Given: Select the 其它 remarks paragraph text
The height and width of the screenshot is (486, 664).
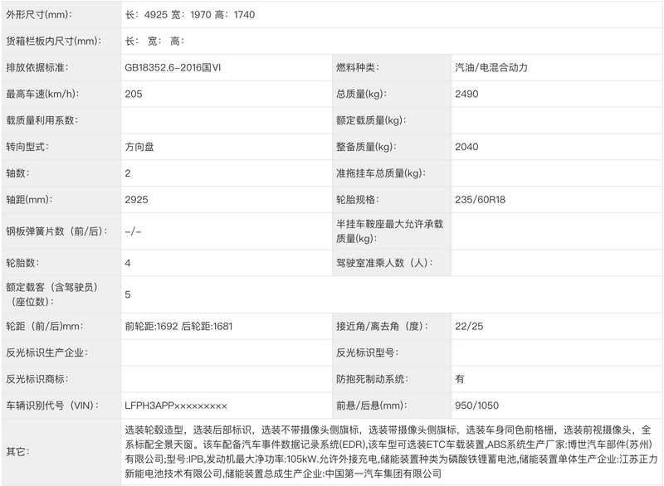Looking at the screenshot, I should coord(391,452).
